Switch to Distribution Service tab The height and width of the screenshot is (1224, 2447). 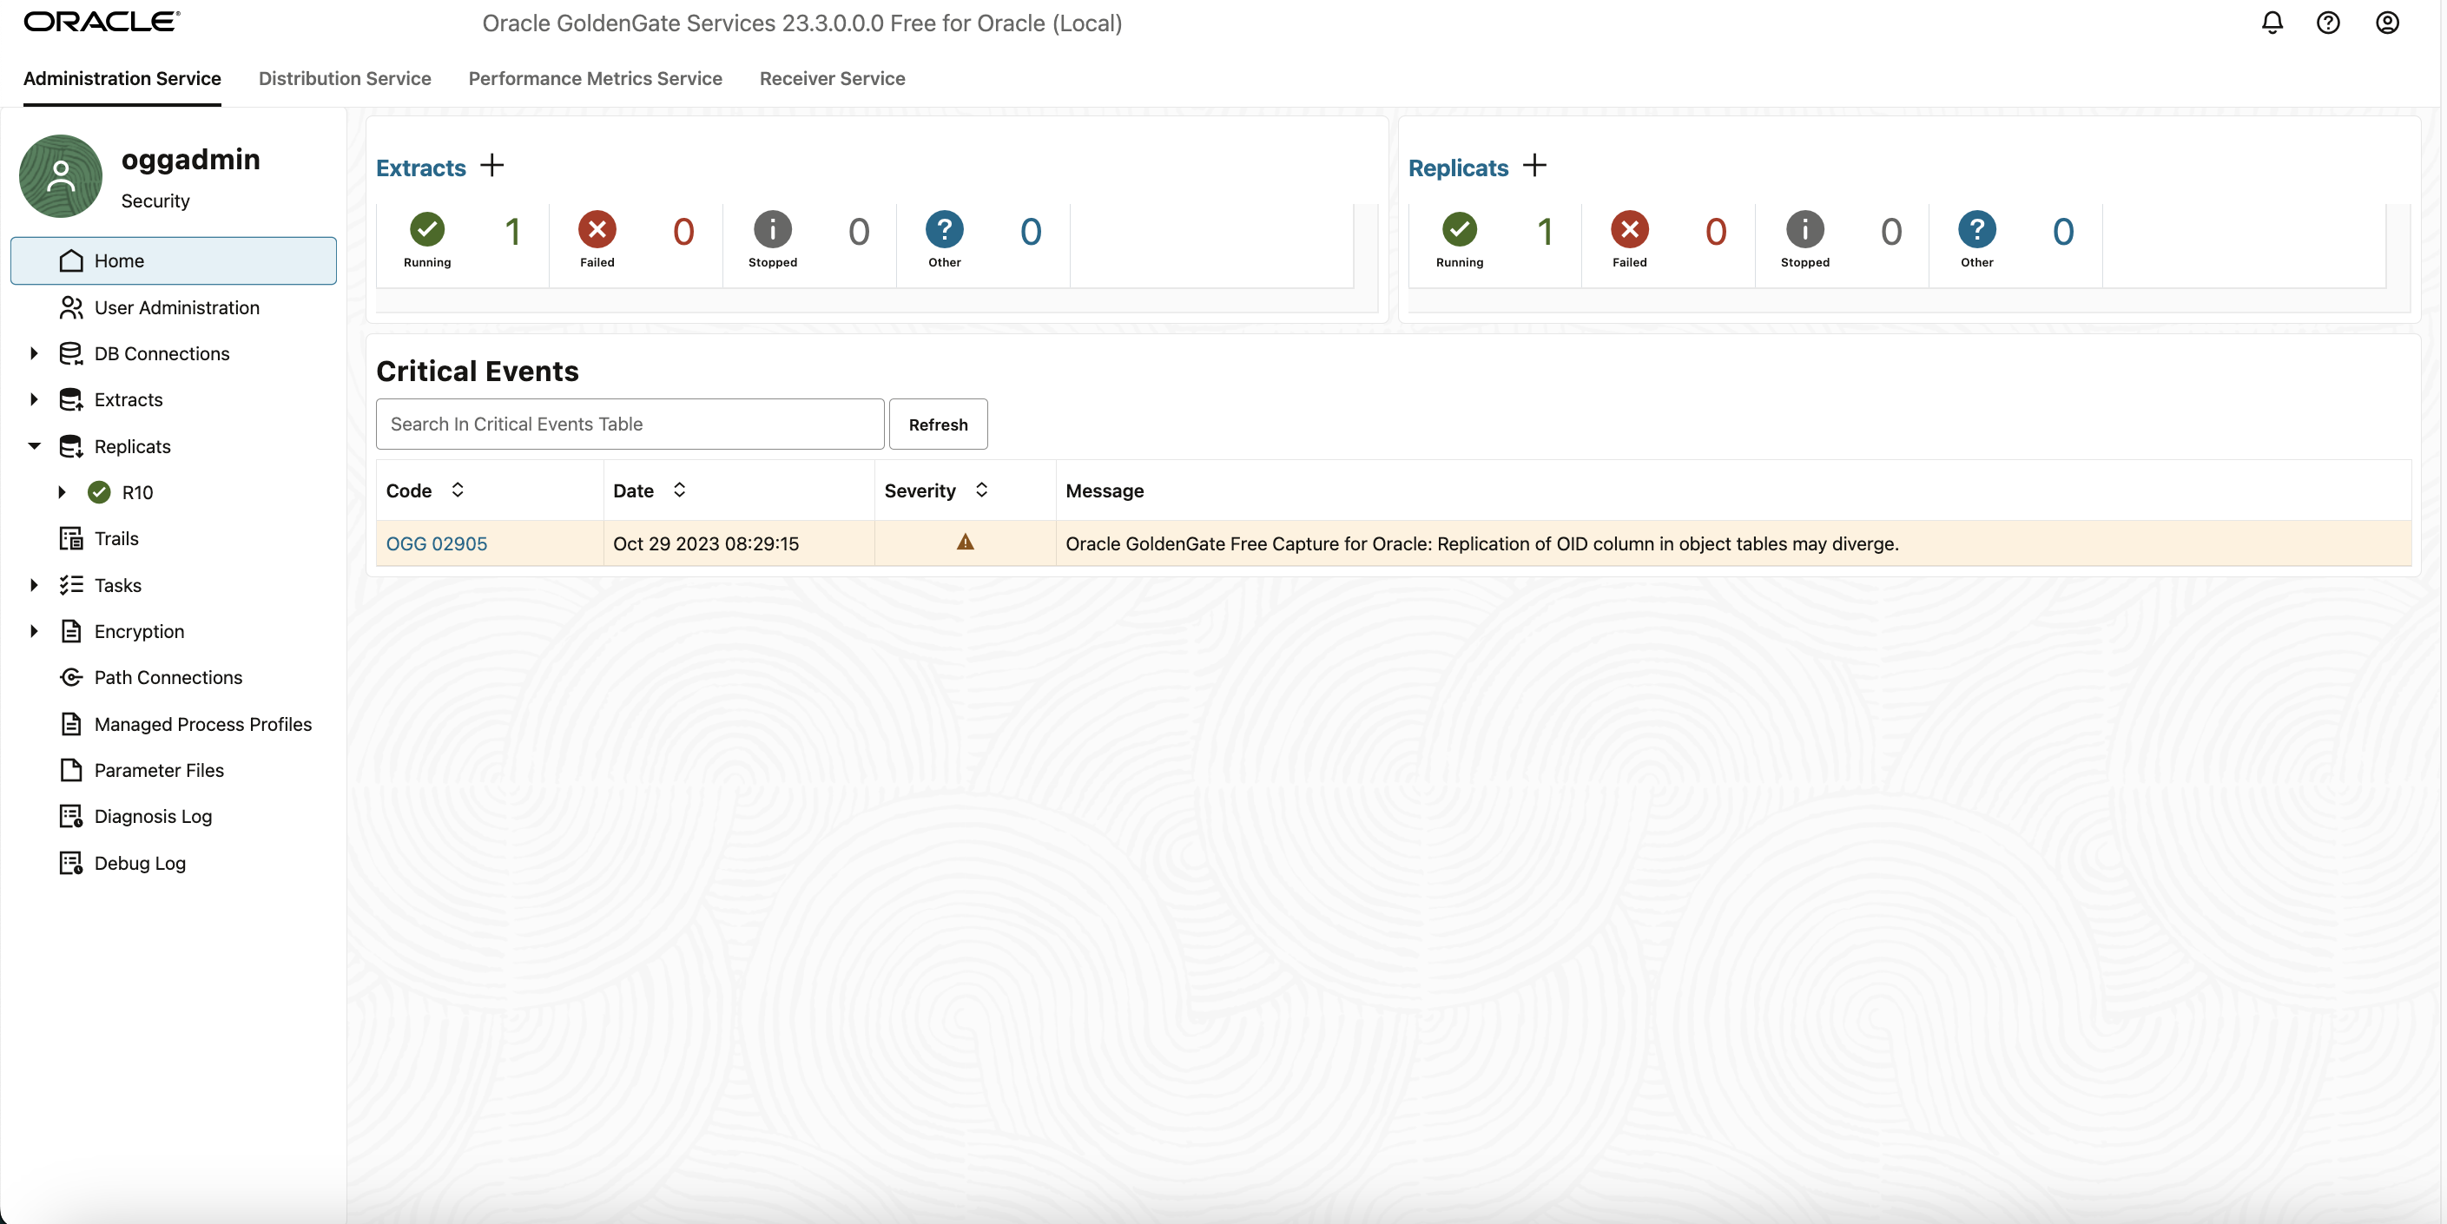coord(344,79)
